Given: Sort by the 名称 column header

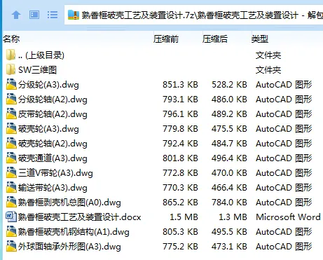Looking at the screenshot, I should (11, 39).
